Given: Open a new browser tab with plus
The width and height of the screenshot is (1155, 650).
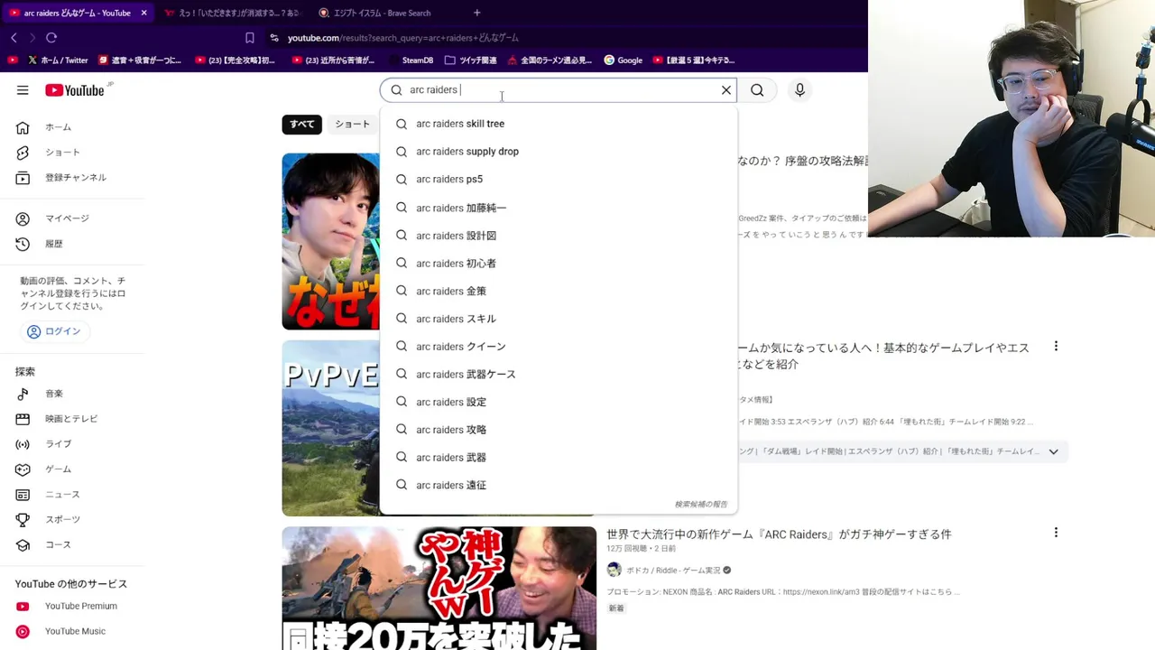Looking at the screenshot, I should tap(476, 13).
